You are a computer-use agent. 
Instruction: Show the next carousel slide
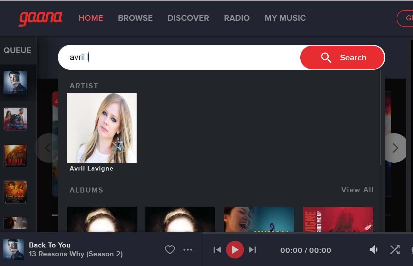(395, 148)
